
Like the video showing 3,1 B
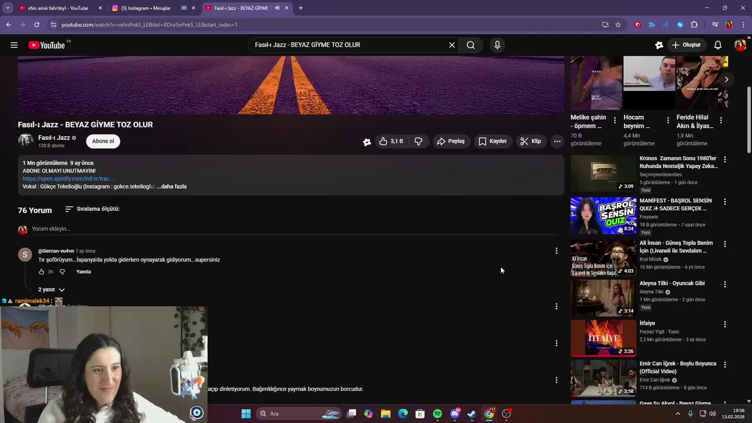391,141
